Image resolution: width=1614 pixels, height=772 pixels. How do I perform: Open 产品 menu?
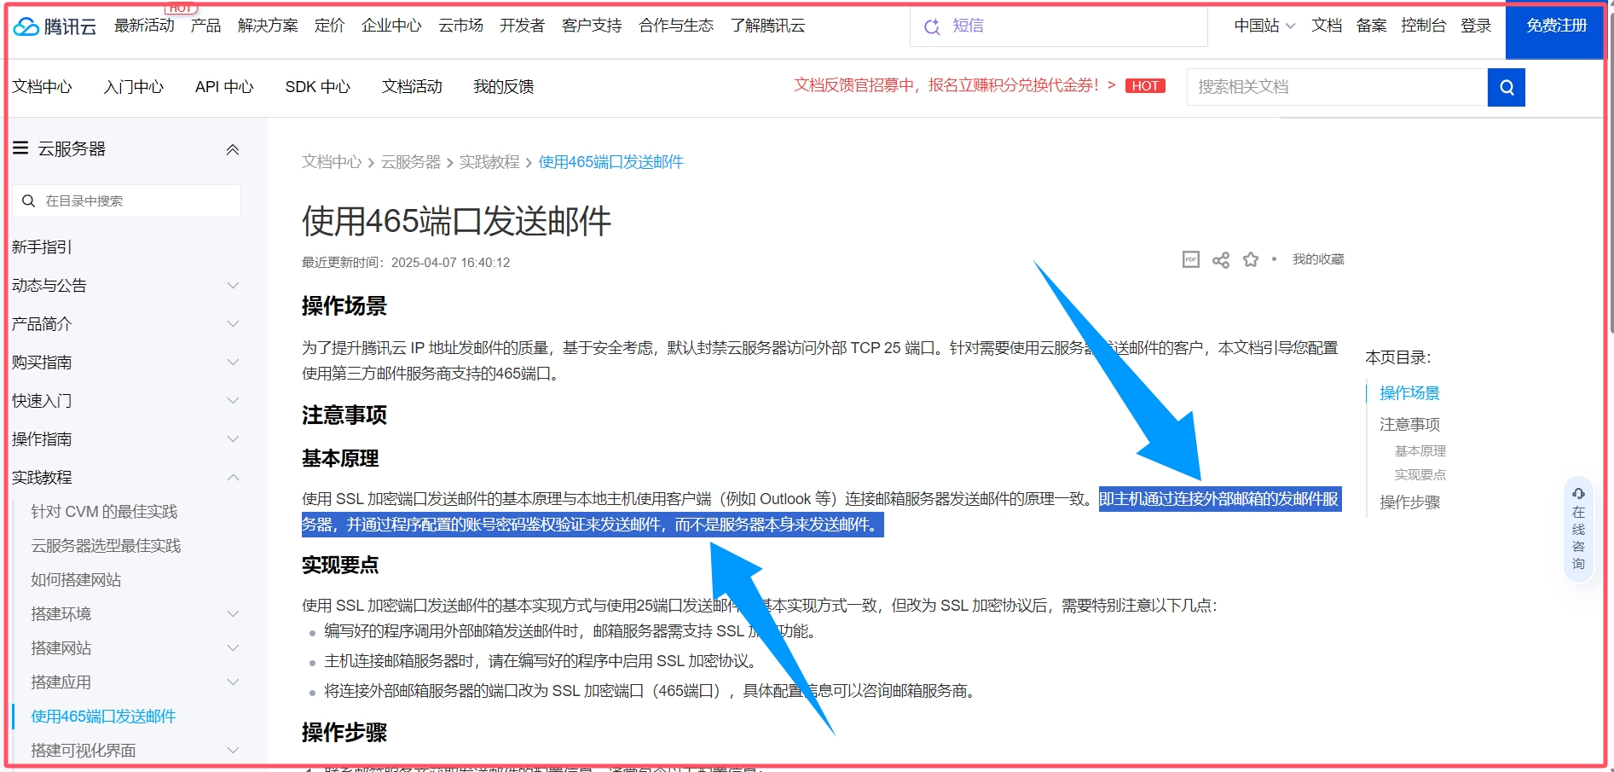pyautogui.click(x=205, y=26)
